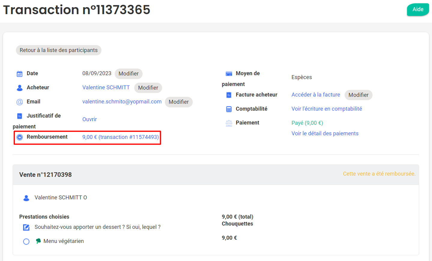Click the scales icon beside Paiement
This screenshot has height=261, width=432.
[229, 123]
